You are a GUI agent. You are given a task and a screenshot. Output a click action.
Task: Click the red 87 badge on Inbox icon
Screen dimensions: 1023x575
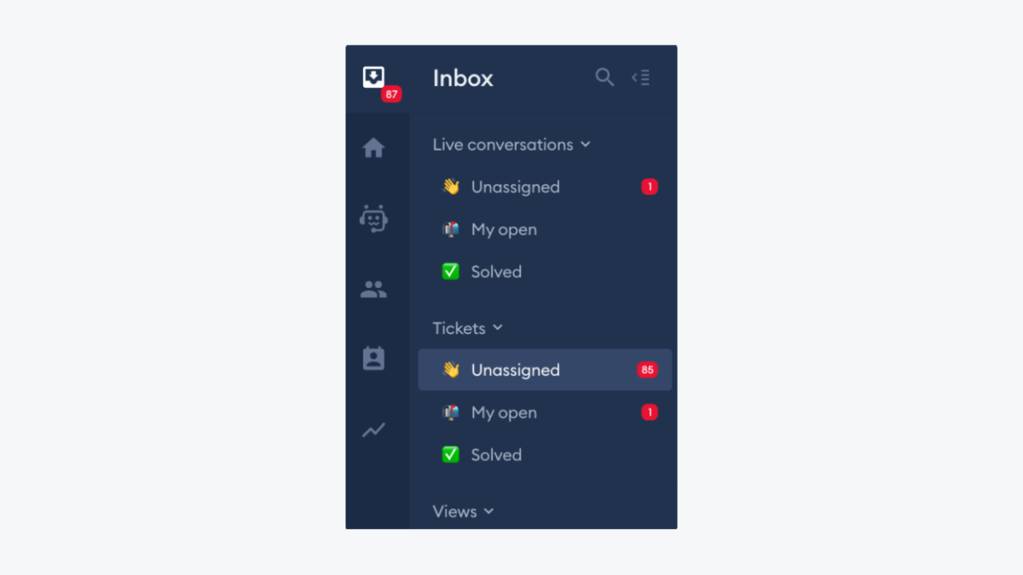391,95
